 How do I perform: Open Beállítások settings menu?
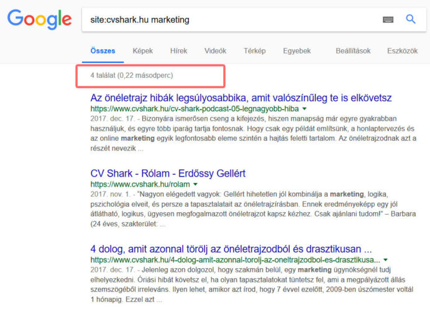tap(353, 51)
